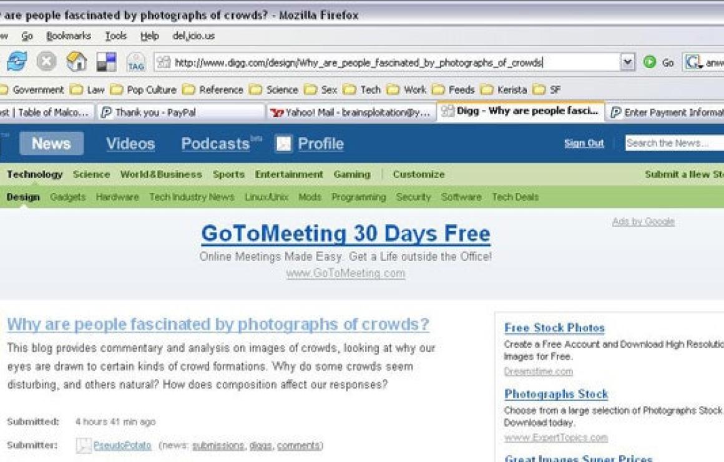Select the World & Business category
This screenshot has height=462, width=724.
(x=161, y=174)
